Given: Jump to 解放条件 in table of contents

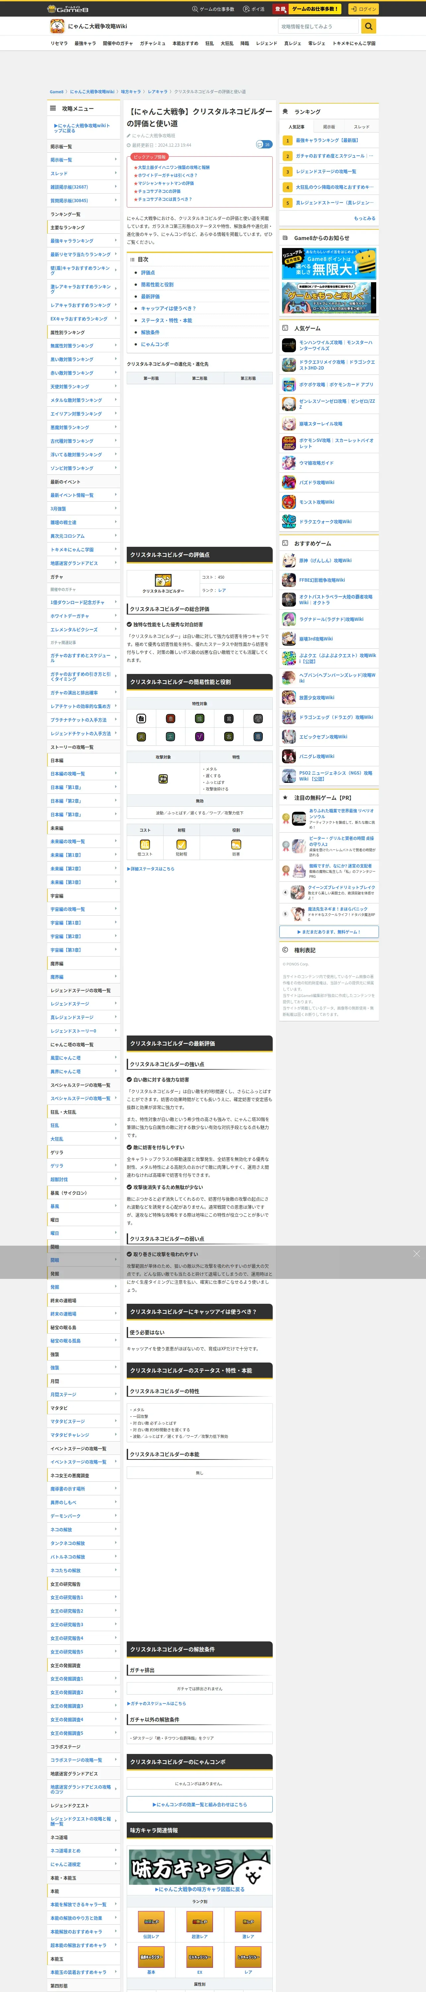Looking at the screenshot, I should click(150, 333).
